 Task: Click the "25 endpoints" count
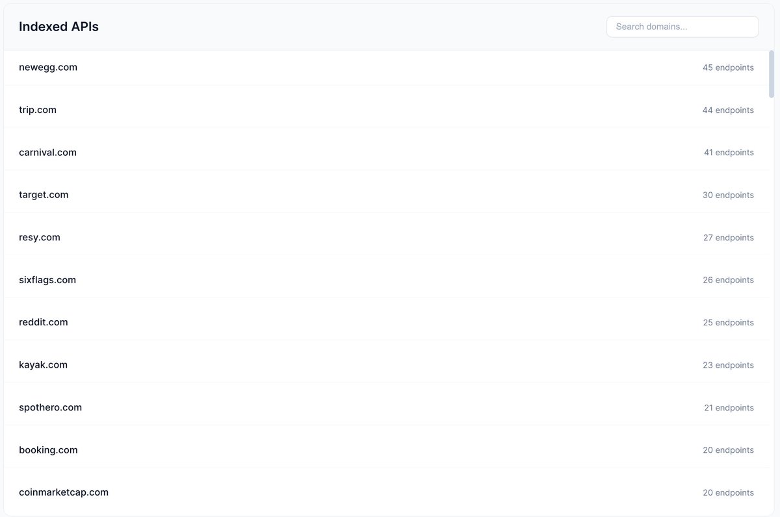tap(728, 323)
